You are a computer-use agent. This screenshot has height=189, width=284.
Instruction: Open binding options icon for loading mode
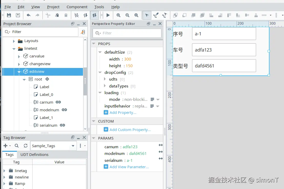click(152, 100)
